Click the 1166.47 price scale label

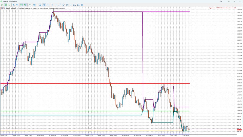click(x=239, y=61)
